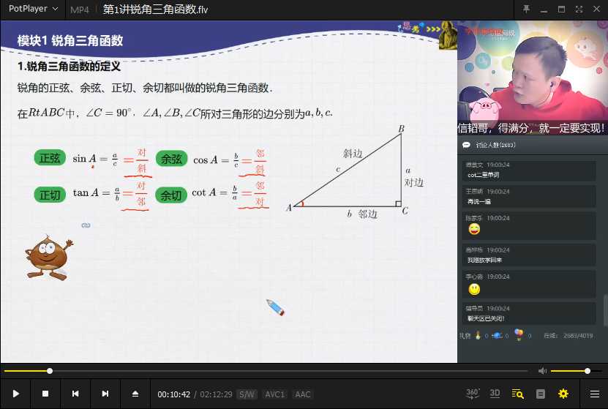Open the chapter/bookmark list icon
The image size is (608, 409).
541,394
